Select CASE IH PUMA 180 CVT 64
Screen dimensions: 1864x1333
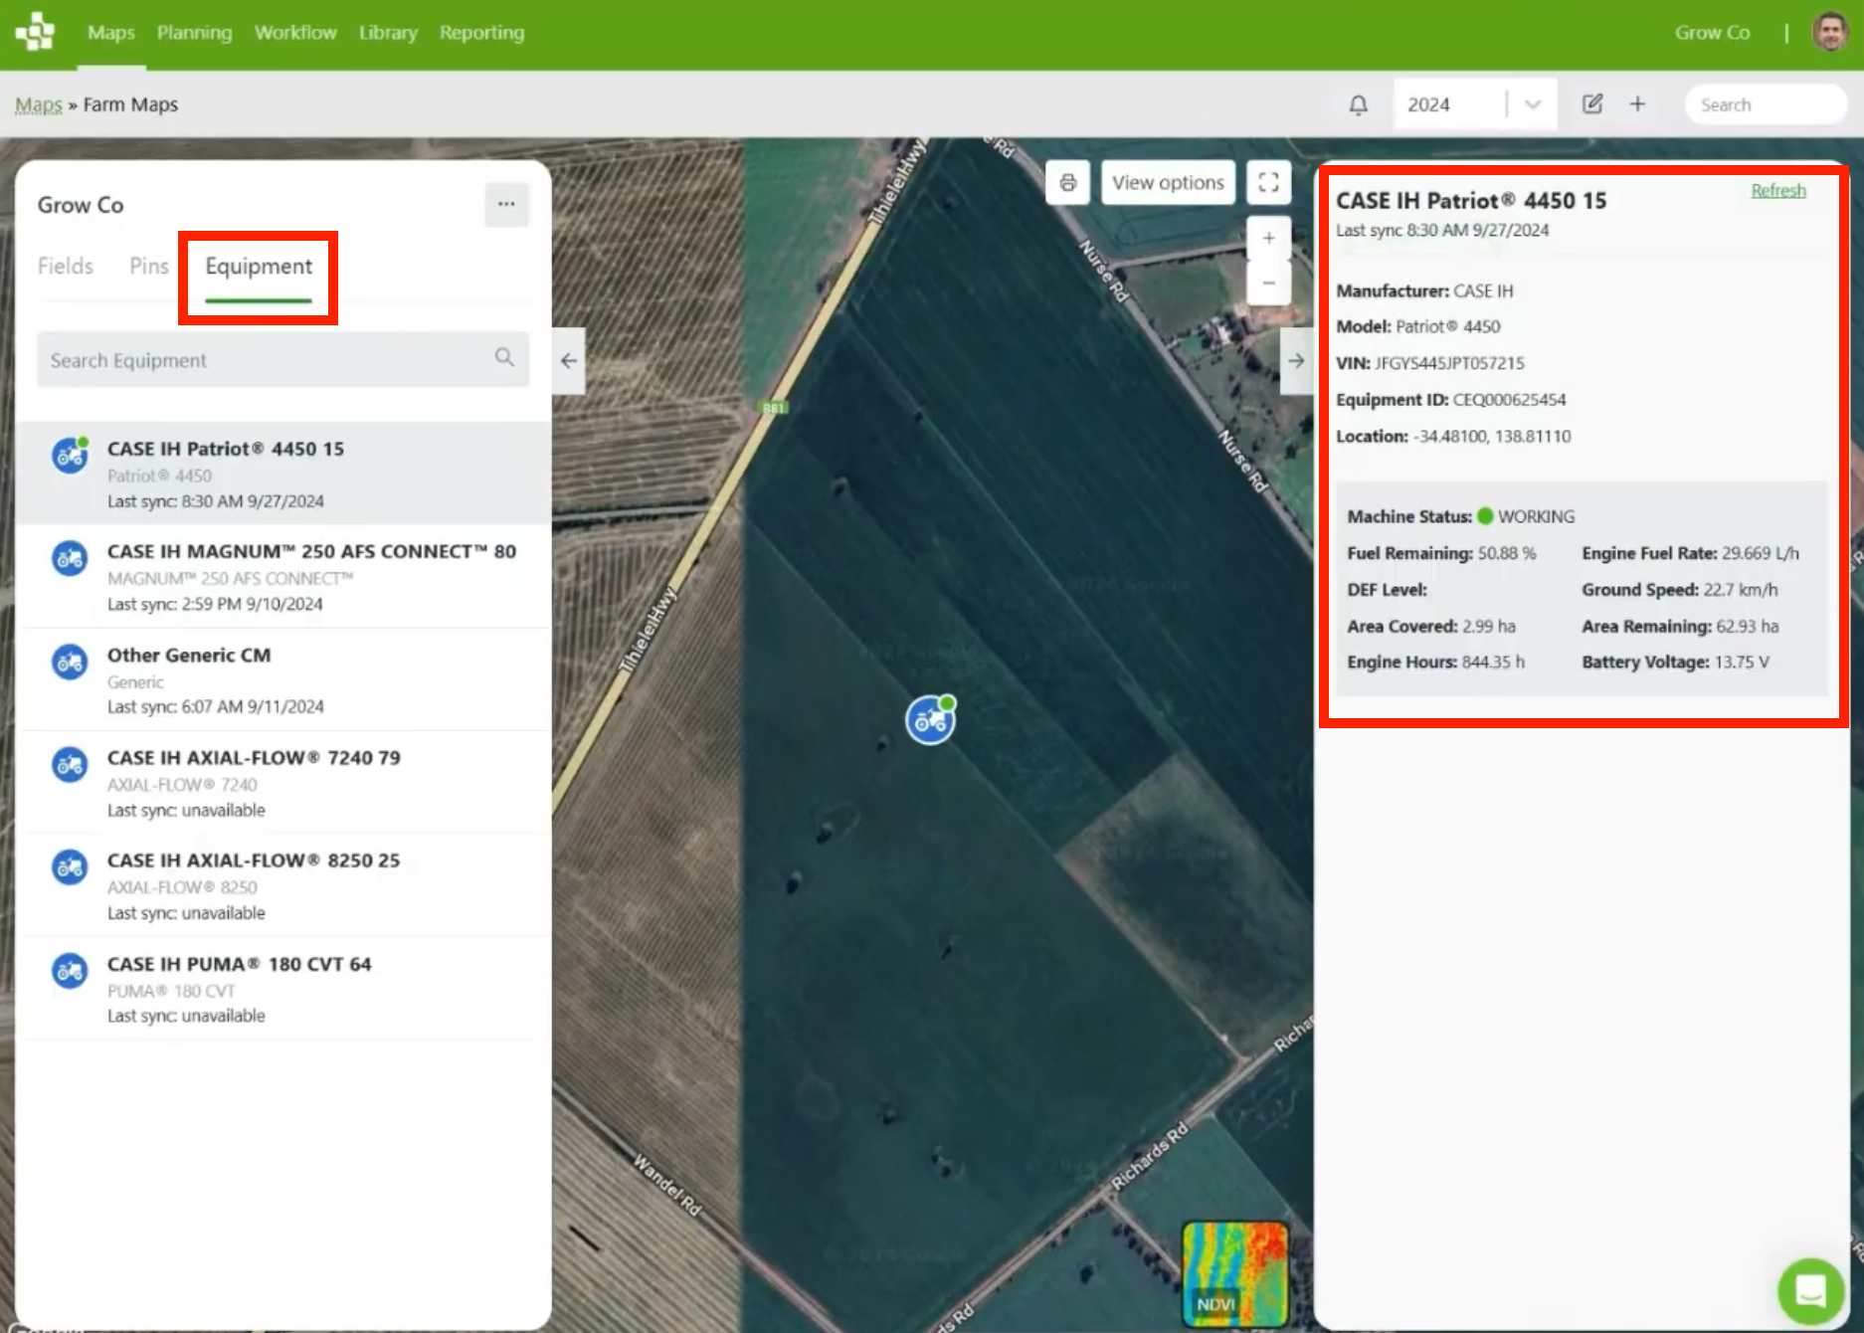point(283,989)
